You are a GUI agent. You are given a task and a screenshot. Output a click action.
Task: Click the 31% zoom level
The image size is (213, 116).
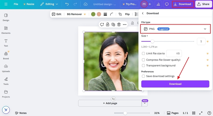coord(157,113)
